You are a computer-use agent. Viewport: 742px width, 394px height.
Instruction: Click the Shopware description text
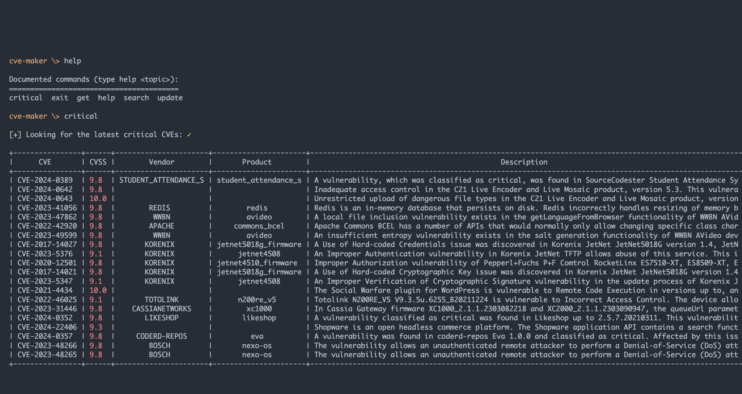pyautogui.click(x=526, y=327)
